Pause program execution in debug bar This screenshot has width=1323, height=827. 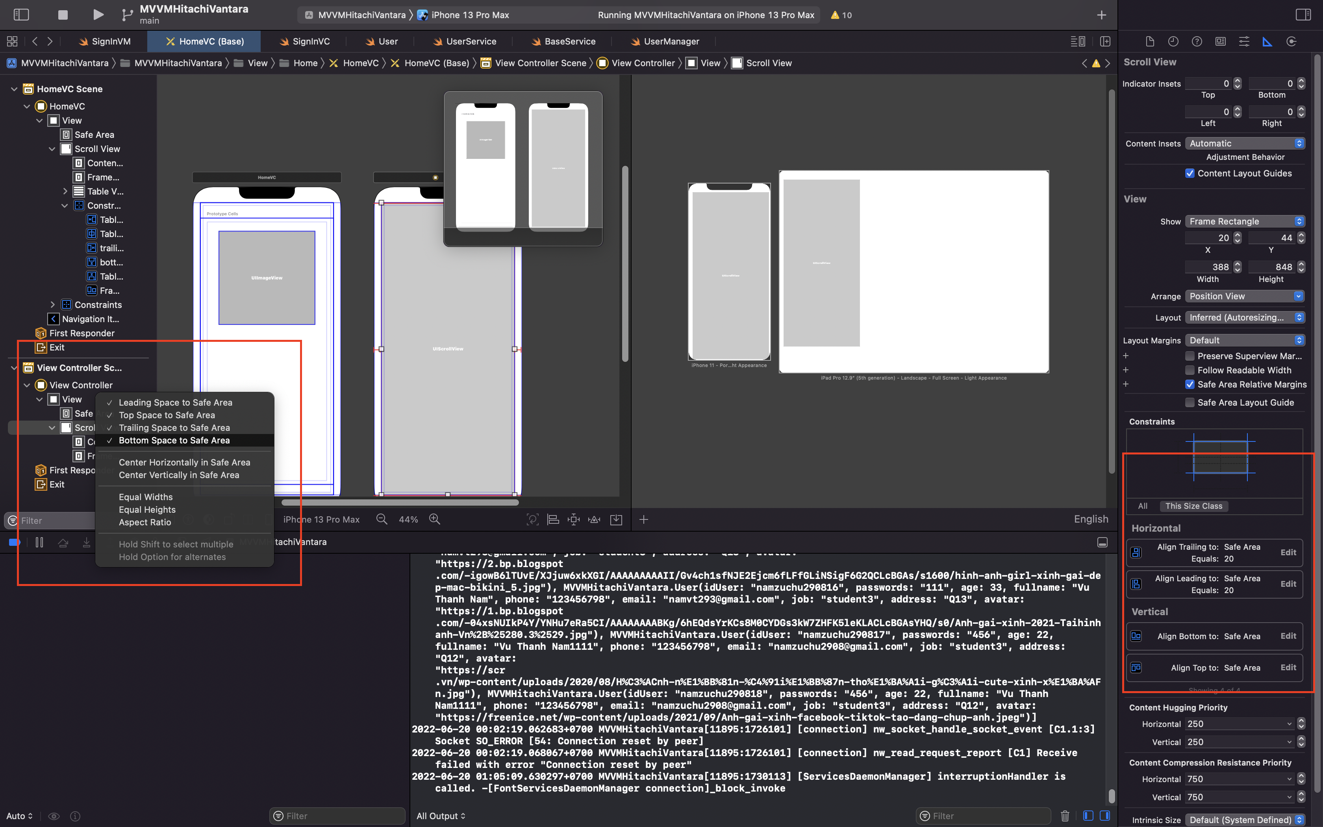(39, 542)
